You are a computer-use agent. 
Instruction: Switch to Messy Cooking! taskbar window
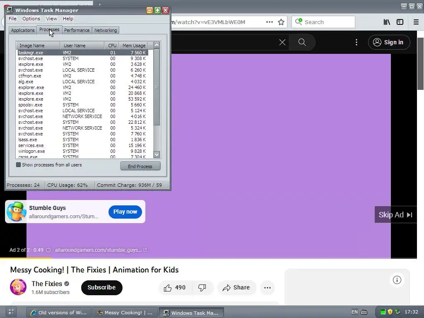(x=125, y=312)
